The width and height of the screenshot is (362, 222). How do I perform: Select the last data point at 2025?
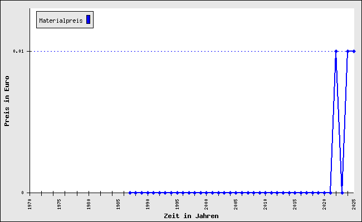point(354,51)
